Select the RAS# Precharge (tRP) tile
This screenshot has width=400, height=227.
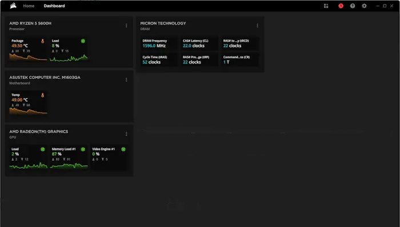(199, 59)
